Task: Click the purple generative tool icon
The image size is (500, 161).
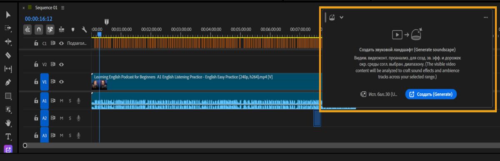Action: coord(8,149)
